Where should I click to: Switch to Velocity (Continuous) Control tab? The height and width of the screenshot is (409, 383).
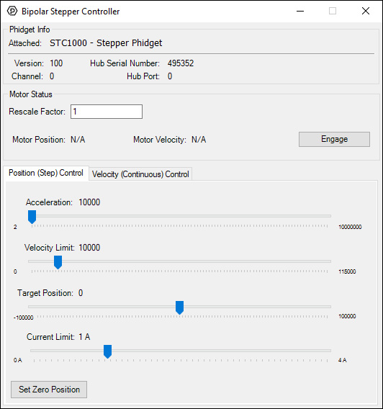pyautogui.click(x=140, y=174)
